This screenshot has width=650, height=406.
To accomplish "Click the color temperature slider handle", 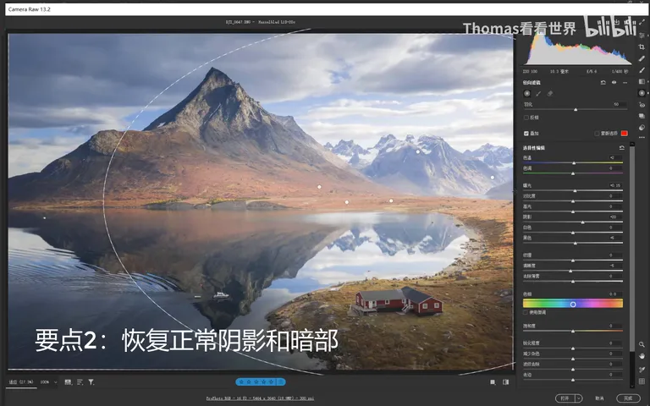I will [x=574, y=162].
